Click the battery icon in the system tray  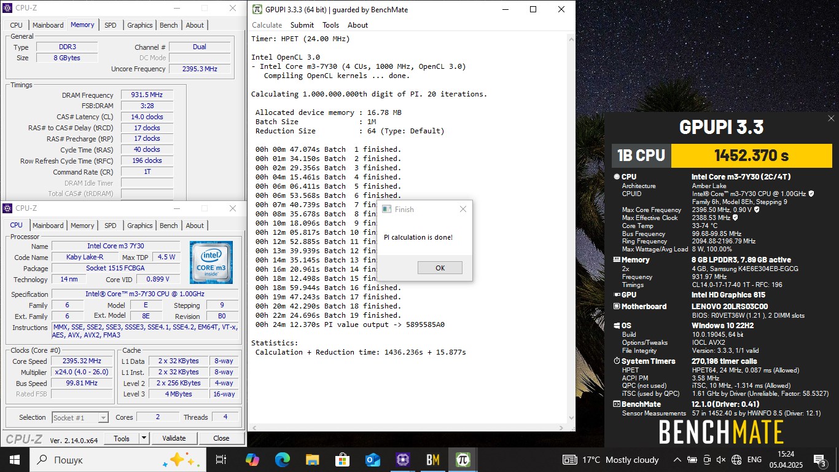pos(692,460)
